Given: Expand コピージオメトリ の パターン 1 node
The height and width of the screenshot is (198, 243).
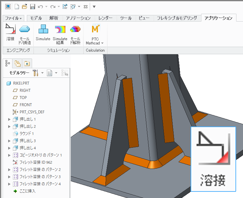Looking at the screenshot, I should [9, 155].
